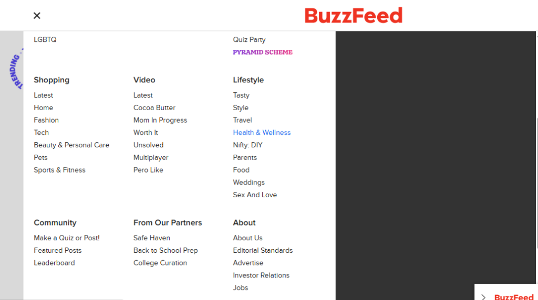Click the BuzzFeed logo in header
538x300 pixels.
tap(353, 16)
